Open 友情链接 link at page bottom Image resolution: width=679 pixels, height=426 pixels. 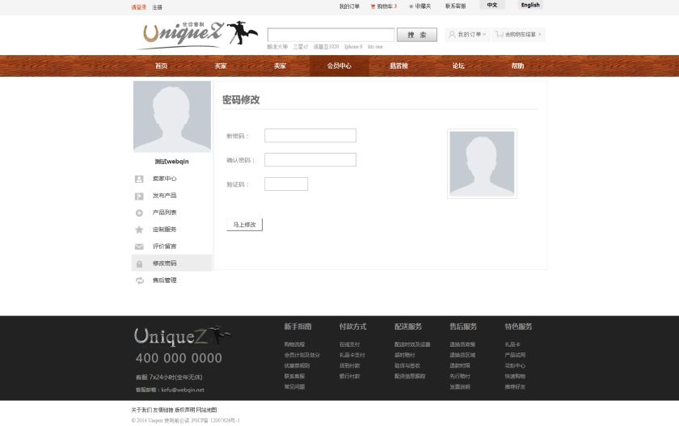162,410
